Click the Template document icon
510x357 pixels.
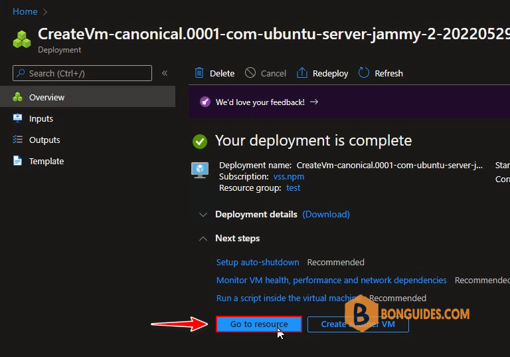click(x=17, y=161)
